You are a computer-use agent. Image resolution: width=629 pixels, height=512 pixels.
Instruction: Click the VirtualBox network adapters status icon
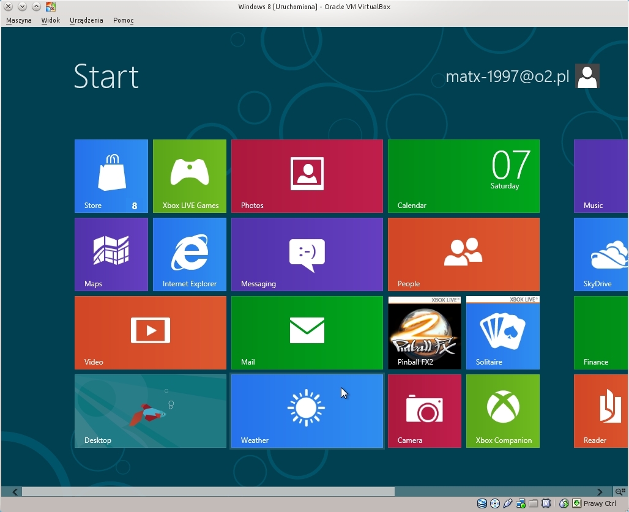click(520, 503)
